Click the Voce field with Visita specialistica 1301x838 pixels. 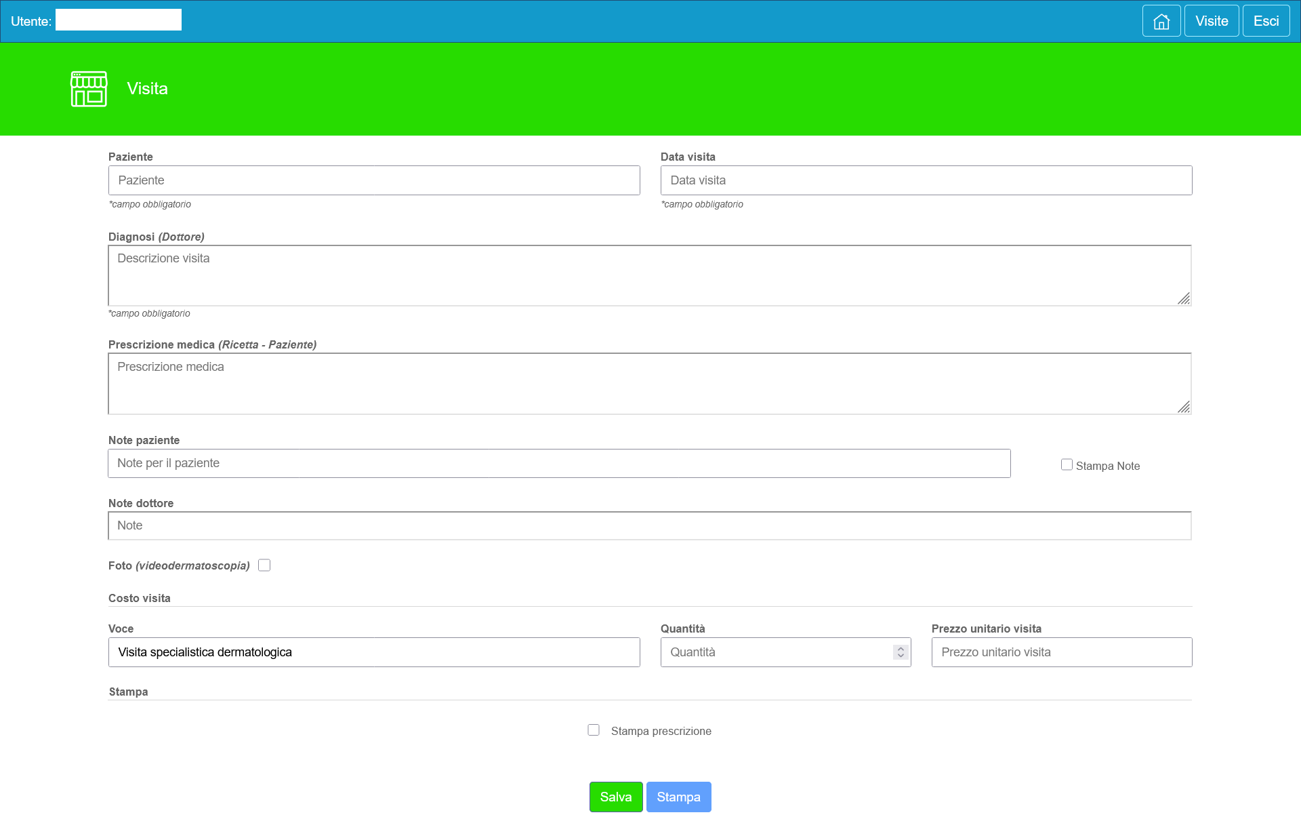374,652
